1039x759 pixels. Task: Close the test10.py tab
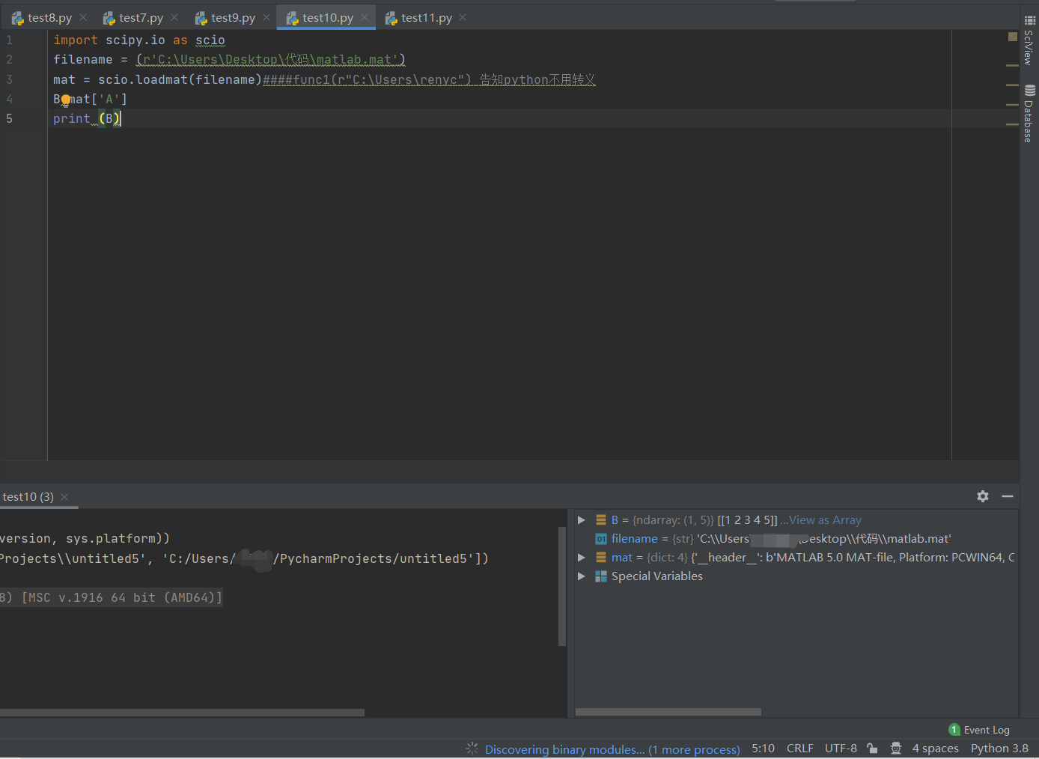365,17
